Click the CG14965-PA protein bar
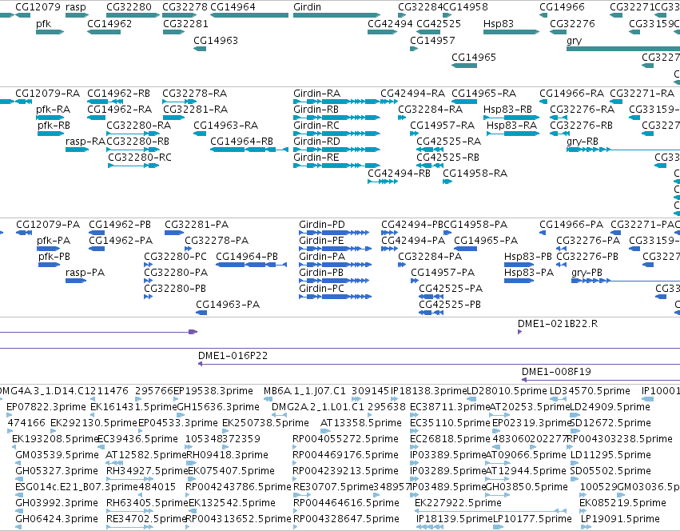Screen dimensions: 680x531 tap(465, 249)
